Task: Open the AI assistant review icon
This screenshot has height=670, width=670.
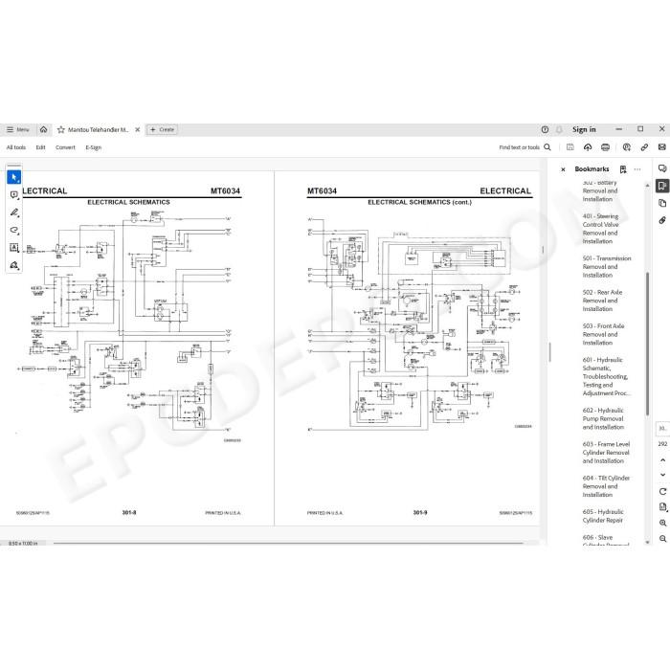Action: 626,147
